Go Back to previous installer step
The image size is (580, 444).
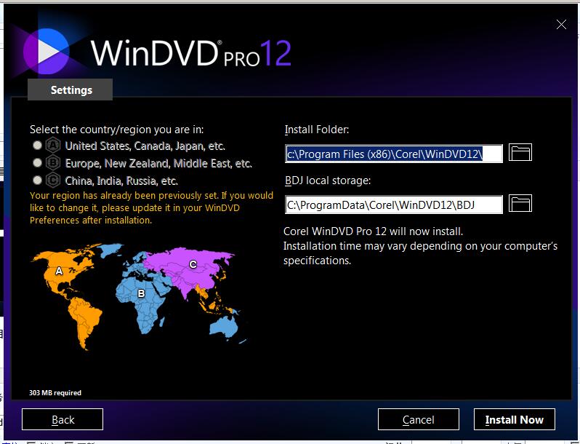[63, 419]
